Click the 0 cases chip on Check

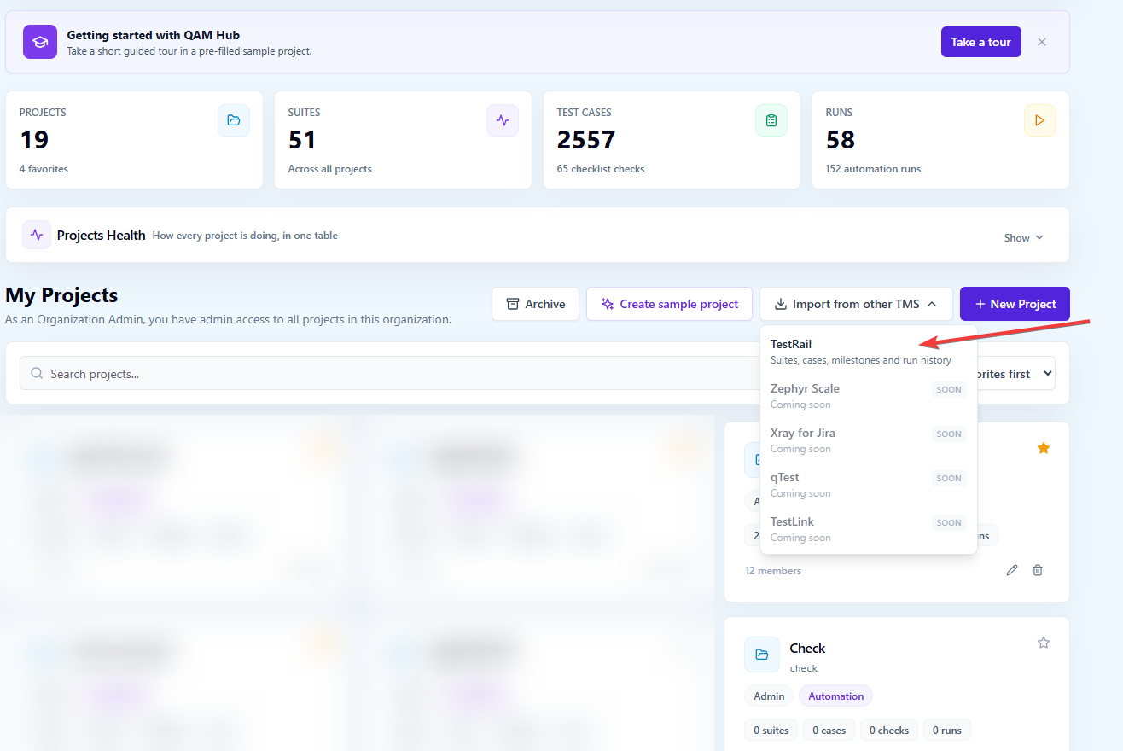(829, 730)
